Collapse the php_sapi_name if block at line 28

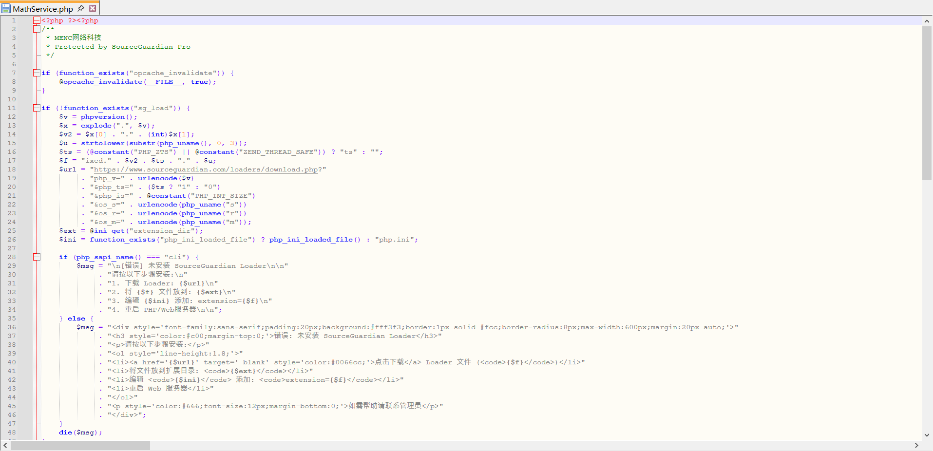pos(37,257)
